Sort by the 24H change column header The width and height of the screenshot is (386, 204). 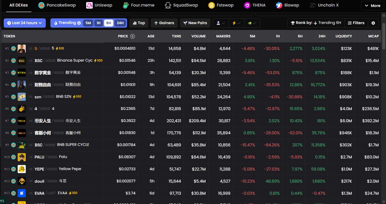(322, 36)
